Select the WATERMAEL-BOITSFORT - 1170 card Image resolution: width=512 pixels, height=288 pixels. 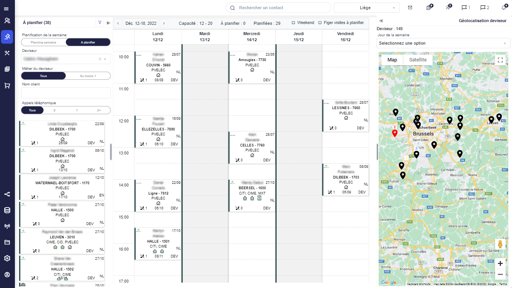62,187
